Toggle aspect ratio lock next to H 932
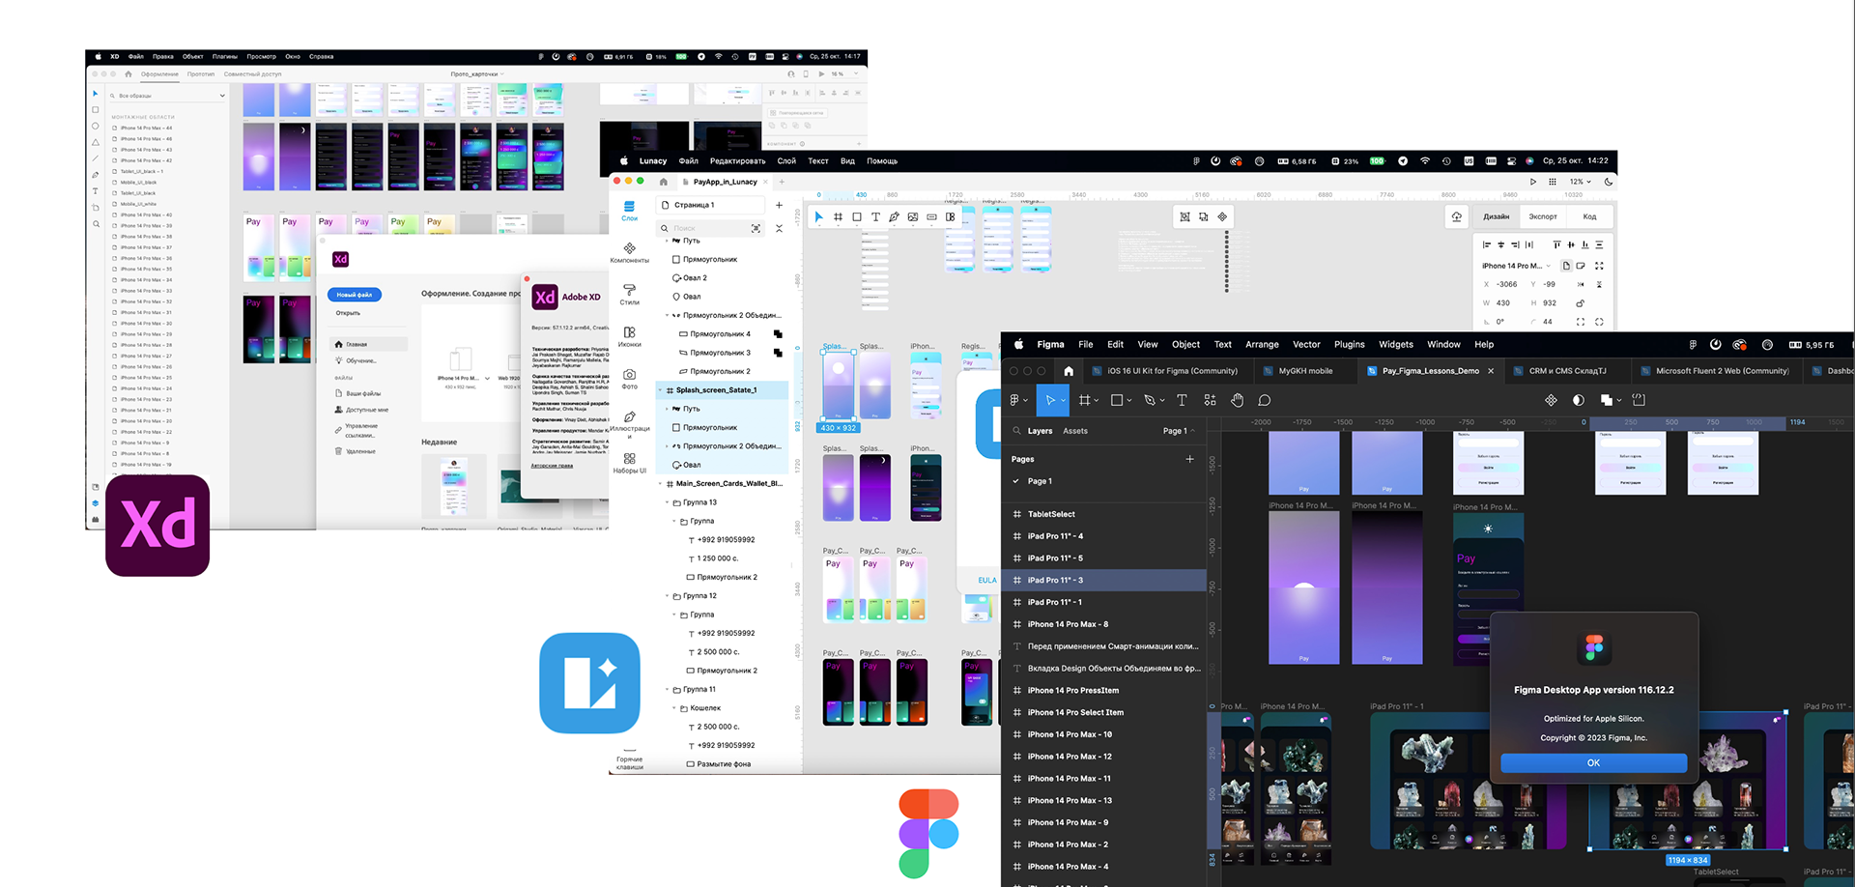Image resolution: width=1855 pixels, height=887 pixels. (1581, 303)
